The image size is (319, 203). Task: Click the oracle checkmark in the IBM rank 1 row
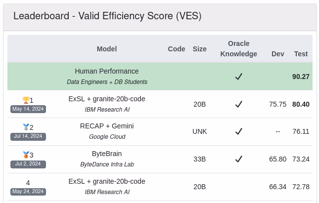238,104
